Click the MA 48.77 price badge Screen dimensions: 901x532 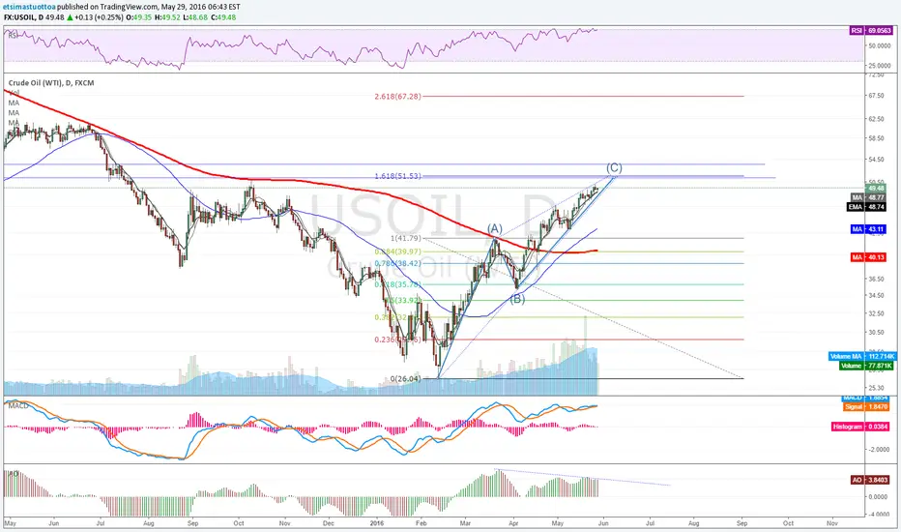(868, 197)
